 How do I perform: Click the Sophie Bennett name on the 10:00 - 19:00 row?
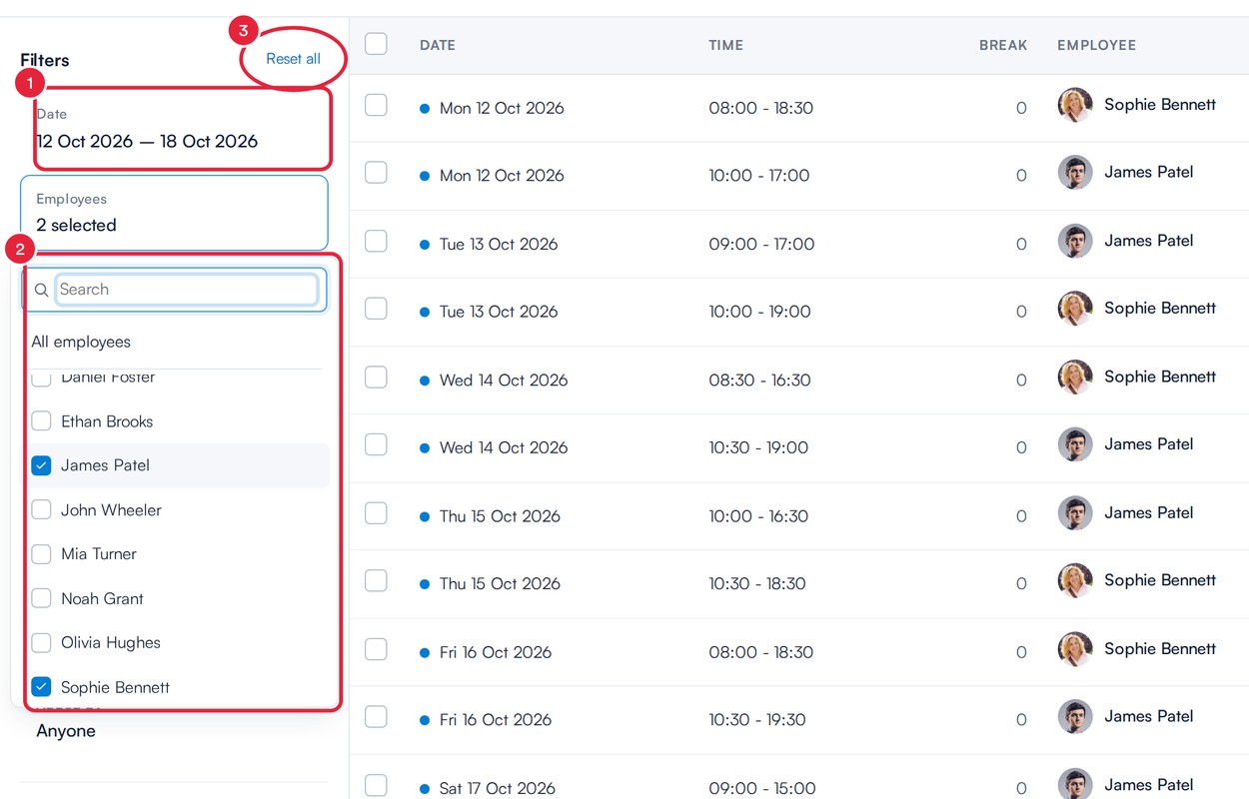point(1160,309)
